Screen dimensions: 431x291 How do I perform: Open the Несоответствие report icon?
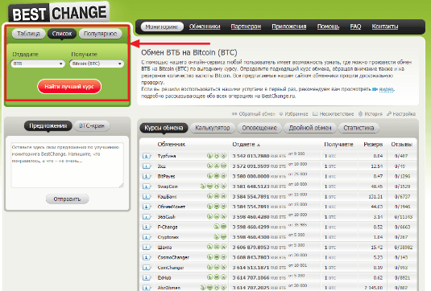(x=315, y=114)
